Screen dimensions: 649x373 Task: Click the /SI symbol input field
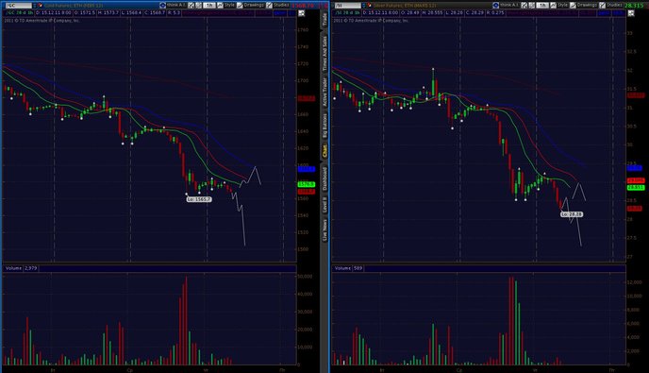point(348,6)
